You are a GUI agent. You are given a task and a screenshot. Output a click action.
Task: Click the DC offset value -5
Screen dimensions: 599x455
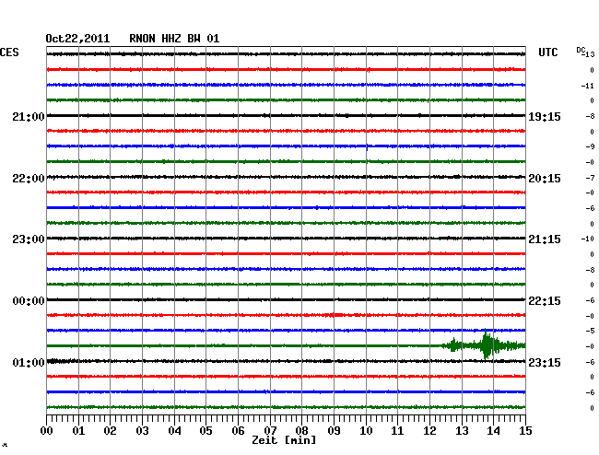(590, 331)
